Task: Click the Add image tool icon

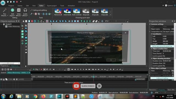Action: click(23, 31)
